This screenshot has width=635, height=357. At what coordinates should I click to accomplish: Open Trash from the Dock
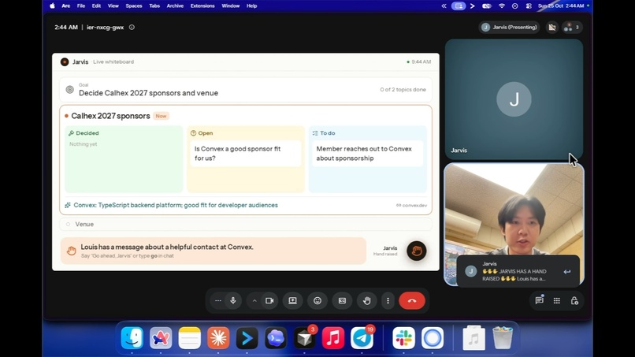coord(502,337)
